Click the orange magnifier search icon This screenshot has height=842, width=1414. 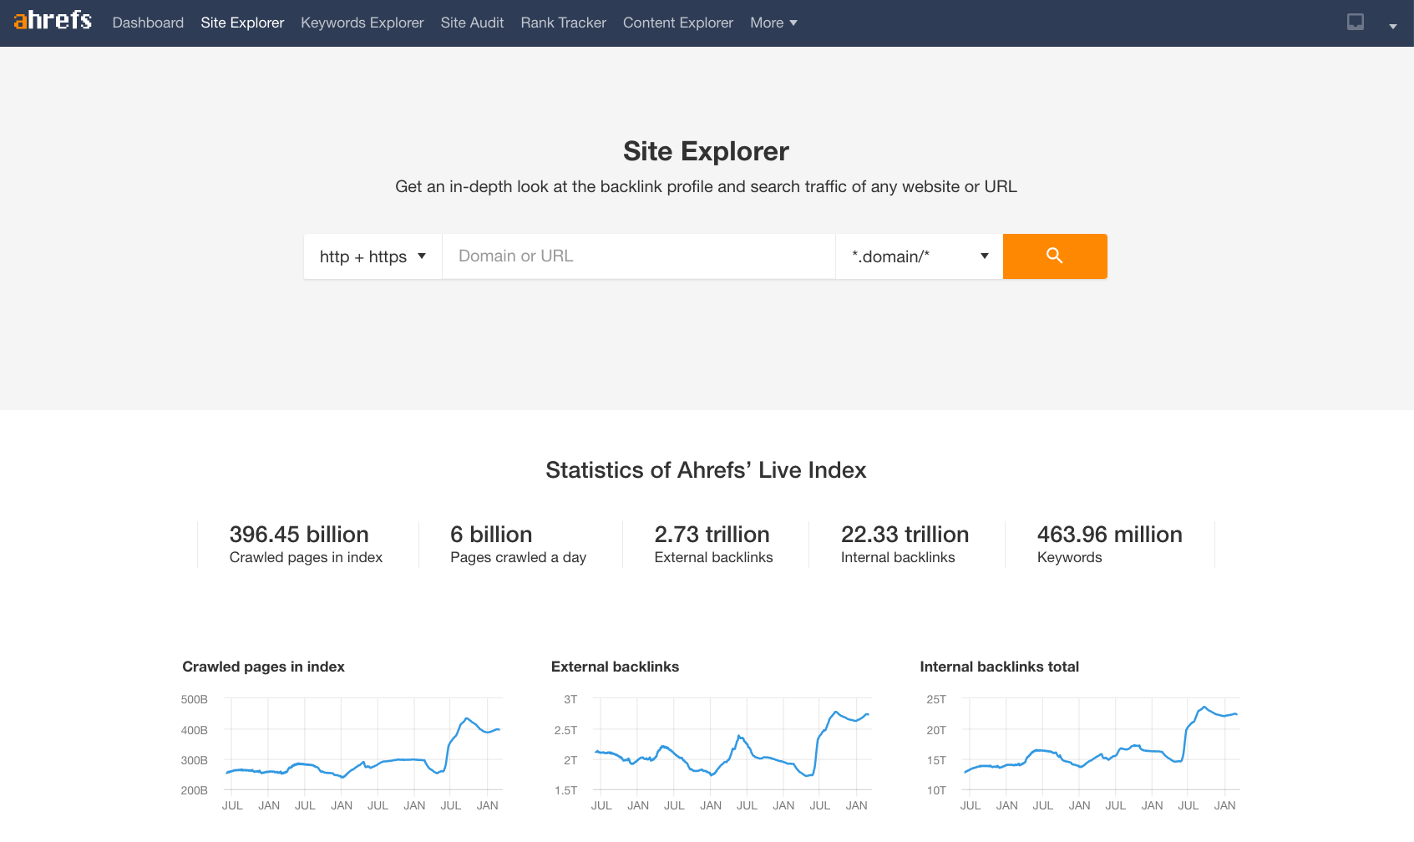(1054, 256)
